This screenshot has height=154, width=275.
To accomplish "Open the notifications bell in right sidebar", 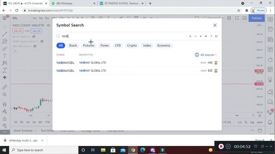I will (x=270, y=122).
